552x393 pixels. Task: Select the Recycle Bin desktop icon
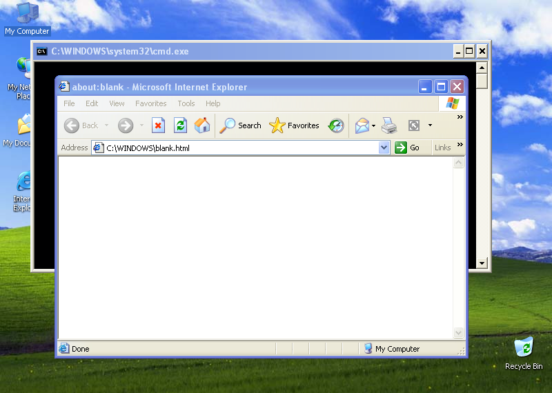click(x=524, y=354)
